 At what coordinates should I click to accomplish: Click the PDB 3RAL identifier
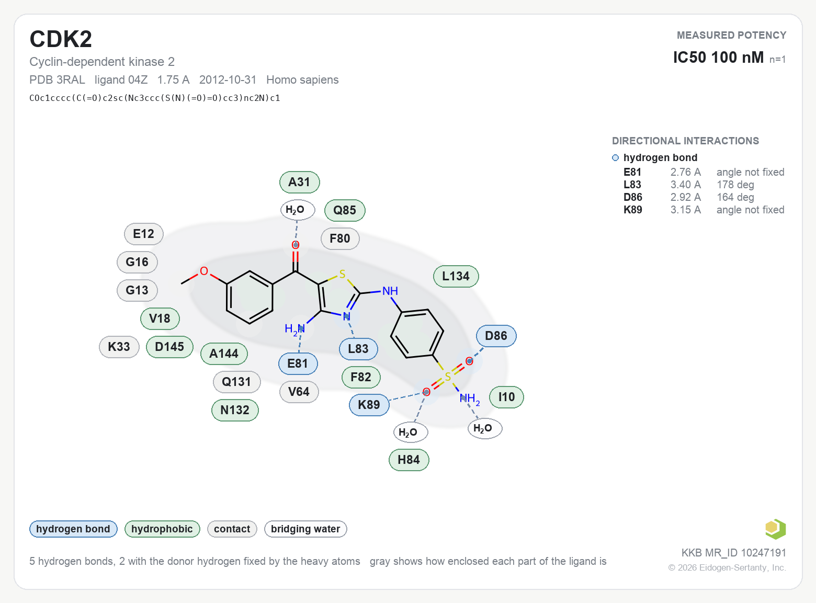pyautogui.click(x=57, y=79)
